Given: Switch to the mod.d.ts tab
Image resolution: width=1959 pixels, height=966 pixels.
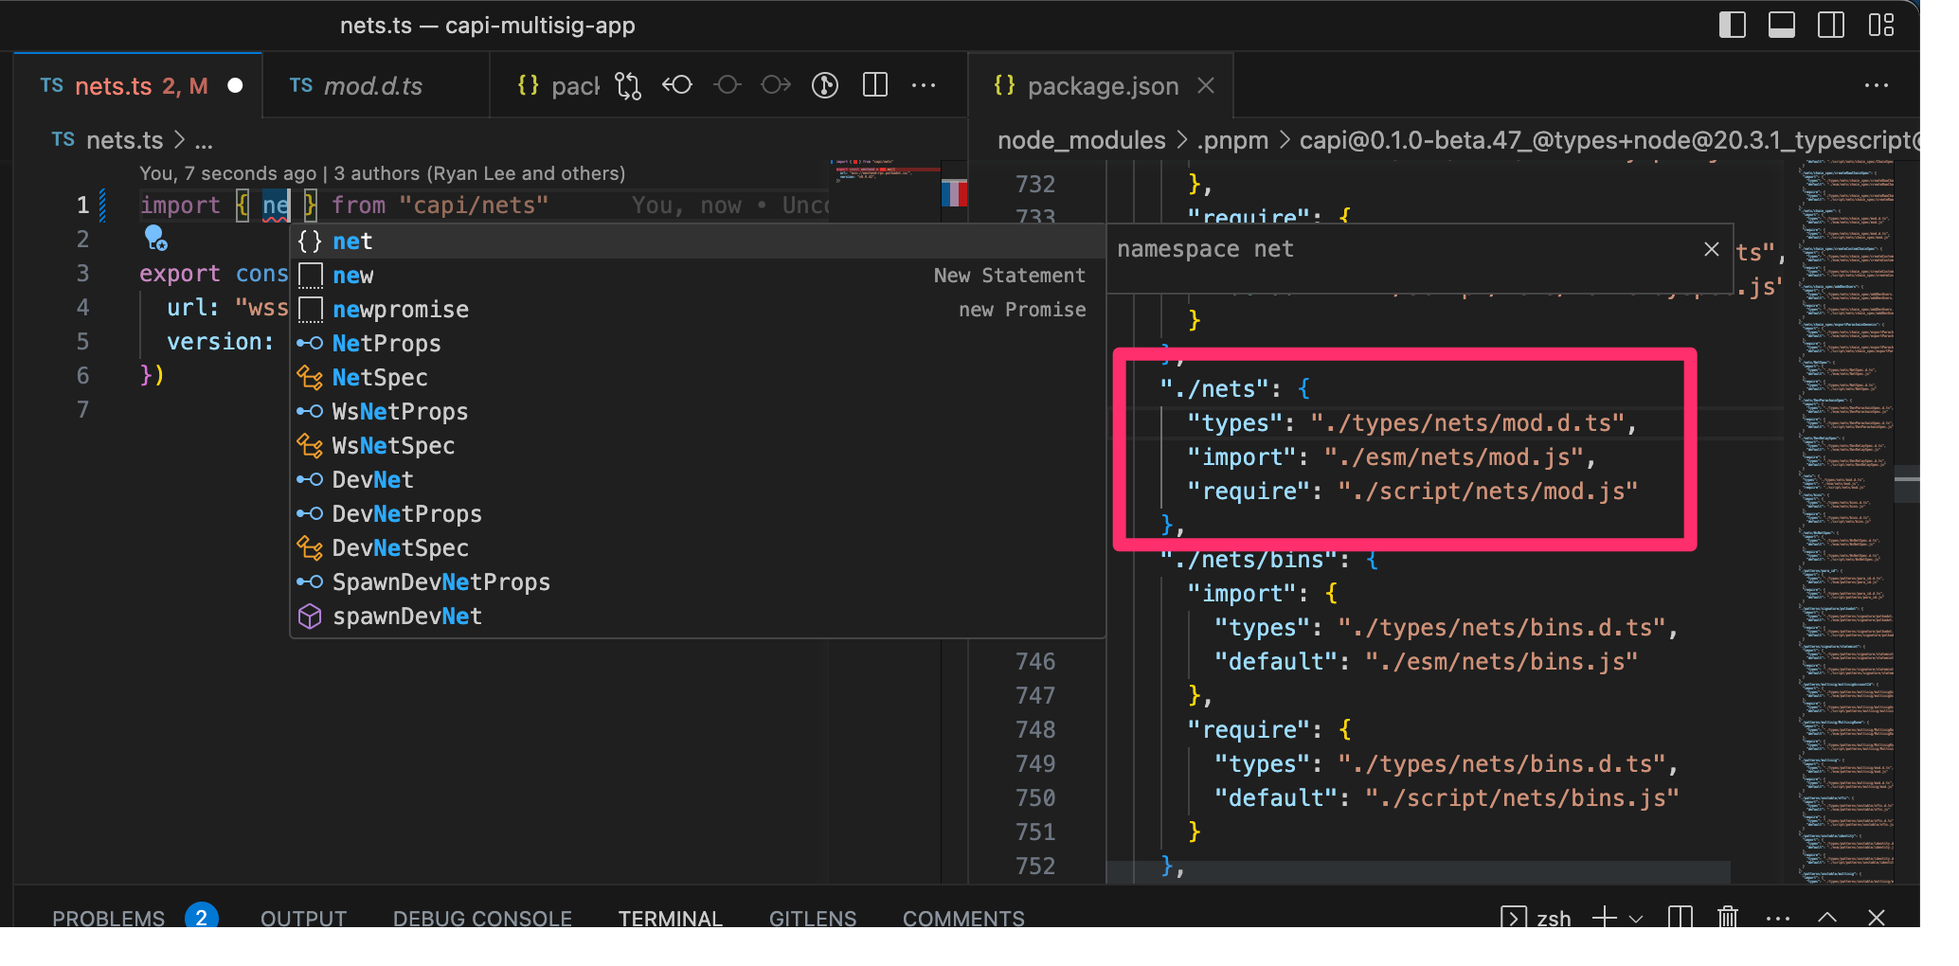Looking at the screenshot, I should (x=374, y=85).
